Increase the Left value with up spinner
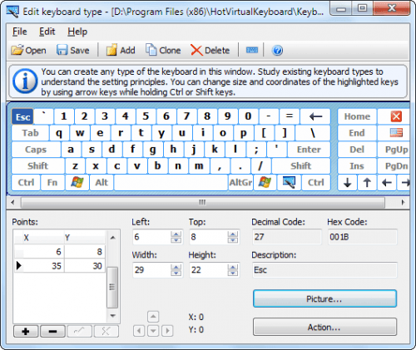Screen dimensions: 416x350 click(176, 234)
